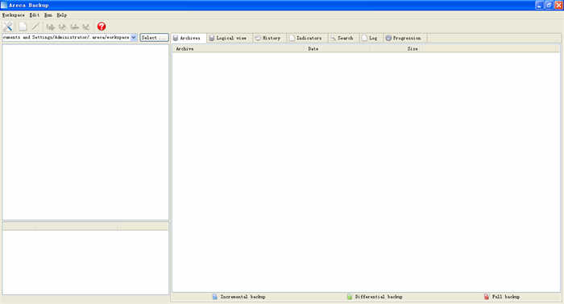Click the last greyed-out toolbar action icon
Screen dimensions: 564x304
pyautogui.click(x=86, y=27)
